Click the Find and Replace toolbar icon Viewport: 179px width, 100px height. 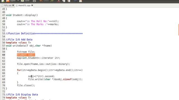tap(81, 1)
